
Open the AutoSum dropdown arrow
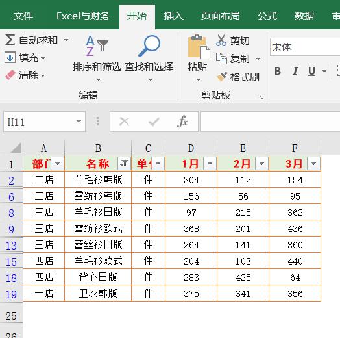pyautogui.click(x=66, y=40)
